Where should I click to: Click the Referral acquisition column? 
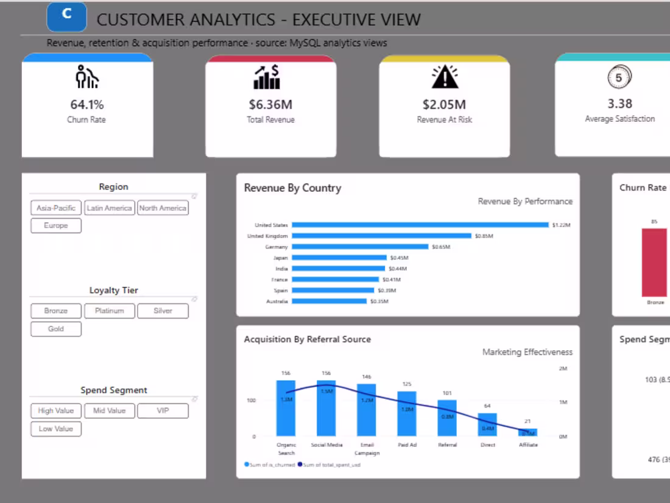pos(447,418)
